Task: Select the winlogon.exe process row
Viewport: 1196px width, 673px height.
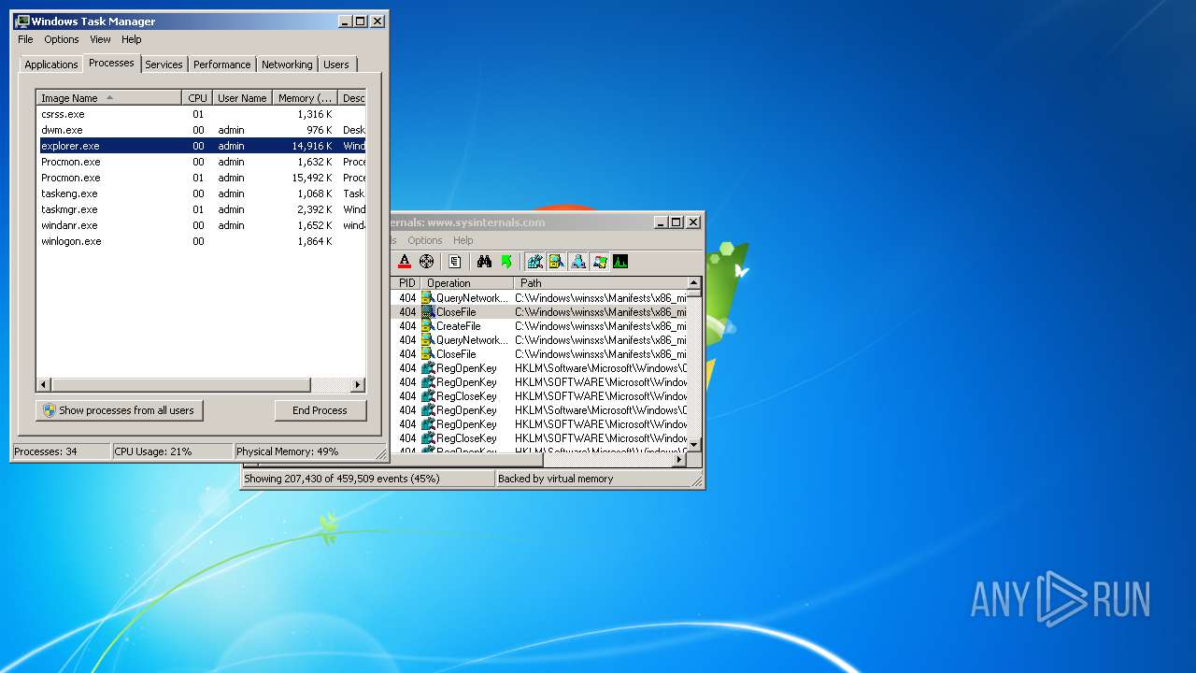Action: click(x=201, y=241)
